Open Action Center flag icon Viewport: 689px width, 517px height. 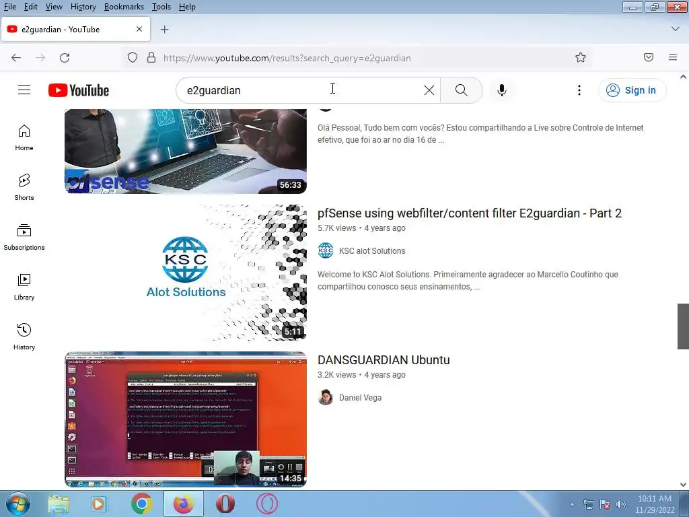point(605,504)
